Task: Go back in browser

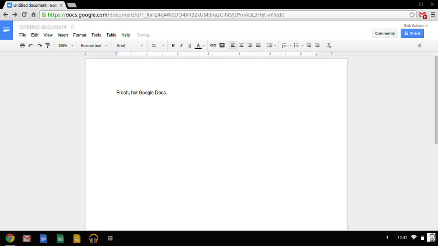Action: click(x=6, y=15)
